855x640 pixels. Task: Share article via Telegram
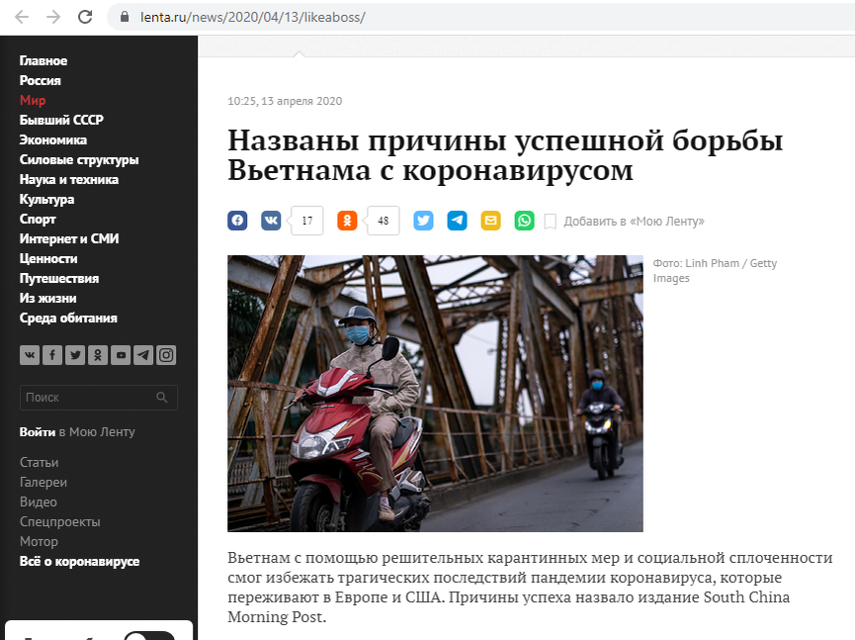coord(457,221)
